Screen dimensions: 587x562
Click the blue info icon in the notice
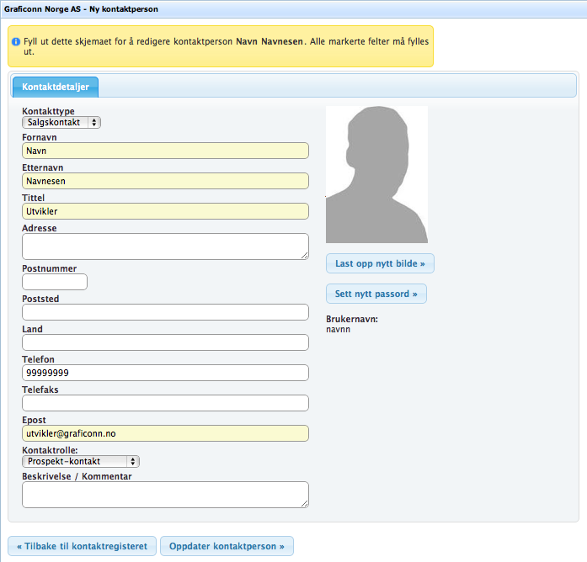15,40
